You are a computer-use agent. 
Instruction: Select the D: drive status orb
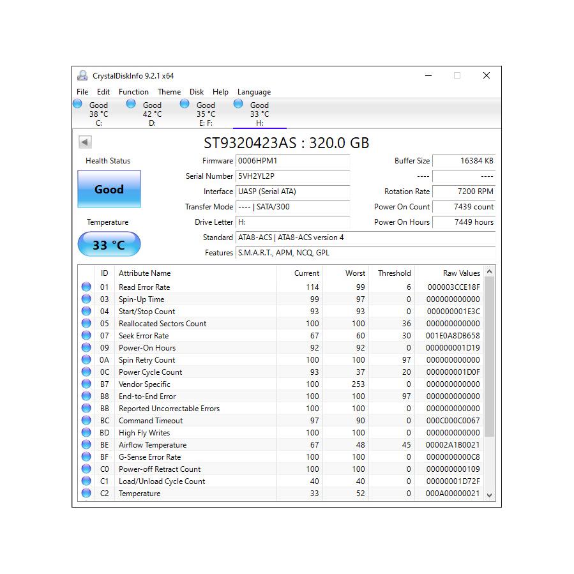point(131,104)
